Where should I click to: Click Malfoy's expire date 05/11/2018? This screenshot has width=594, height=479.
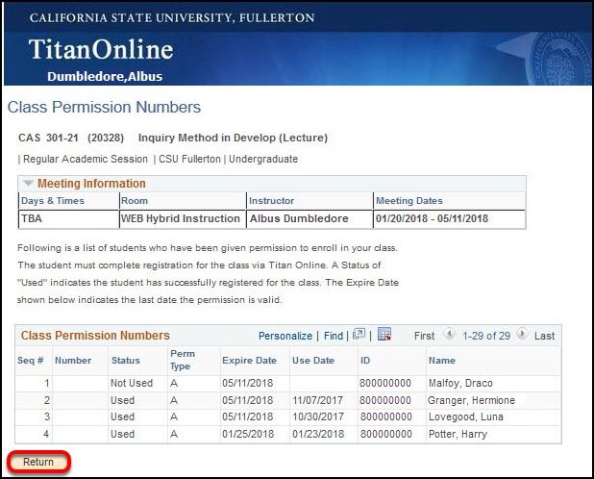[x=247, y=383]
